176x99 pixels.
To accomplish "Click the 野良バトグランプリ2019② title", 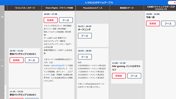I will pyautogui.click(x=23, y=95).
